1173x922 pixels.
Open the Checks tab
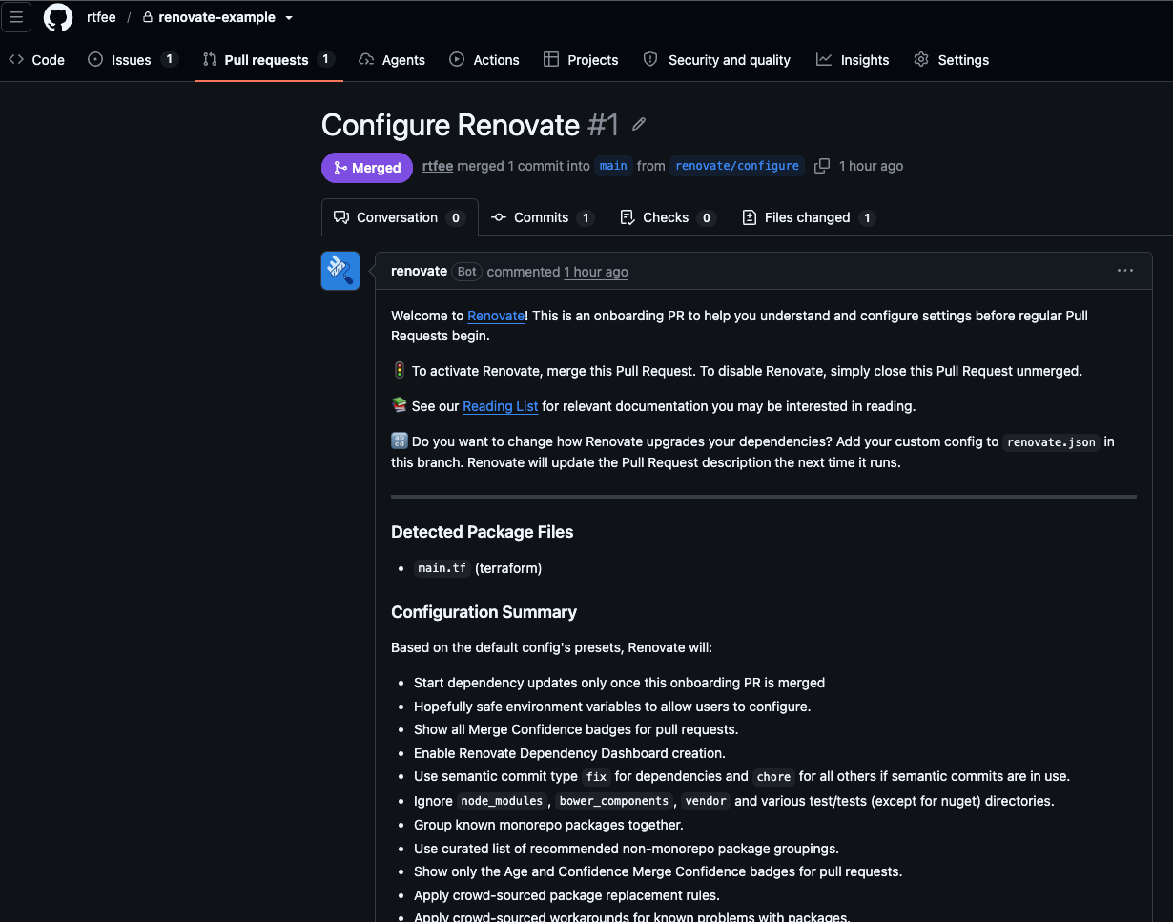click(x=668, y=217)
